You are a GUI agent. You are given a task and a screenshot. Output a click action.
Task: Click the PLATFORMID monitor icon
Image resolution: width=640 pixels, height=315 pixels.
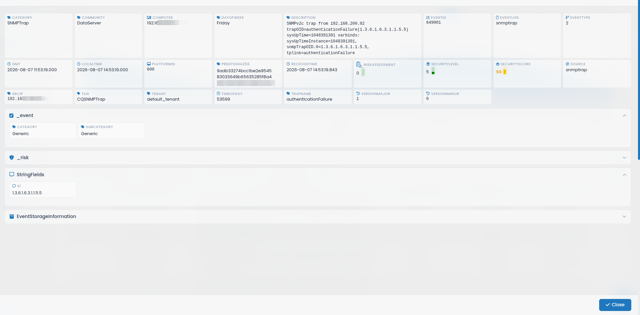click(149, 64)
